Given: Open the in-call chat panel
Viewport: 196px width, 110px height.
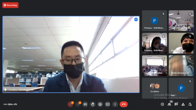Looking at the screenshot, I should 176,104.
